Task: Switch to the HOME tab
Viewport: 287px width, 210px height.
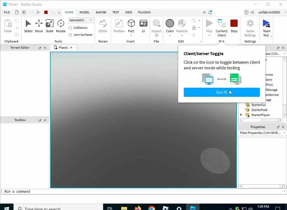Action: (69, 12)
